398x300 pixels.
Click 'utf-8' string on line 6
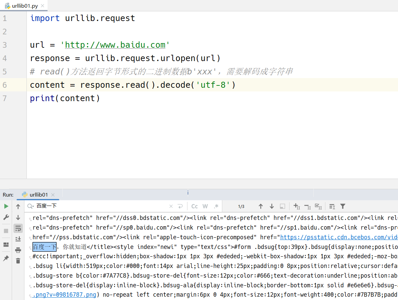[x=213, y=85]
